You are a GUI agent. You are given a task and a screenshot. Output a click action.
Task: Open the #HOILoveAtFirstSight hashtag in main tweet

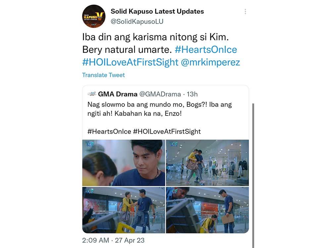click(130, 62)
